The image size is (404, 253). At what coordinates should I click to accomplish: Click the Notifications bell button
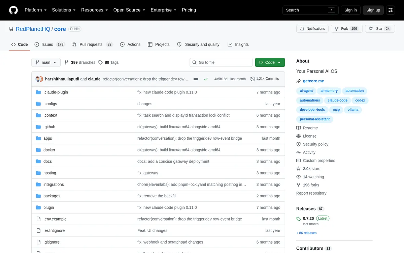pos(312,29)
